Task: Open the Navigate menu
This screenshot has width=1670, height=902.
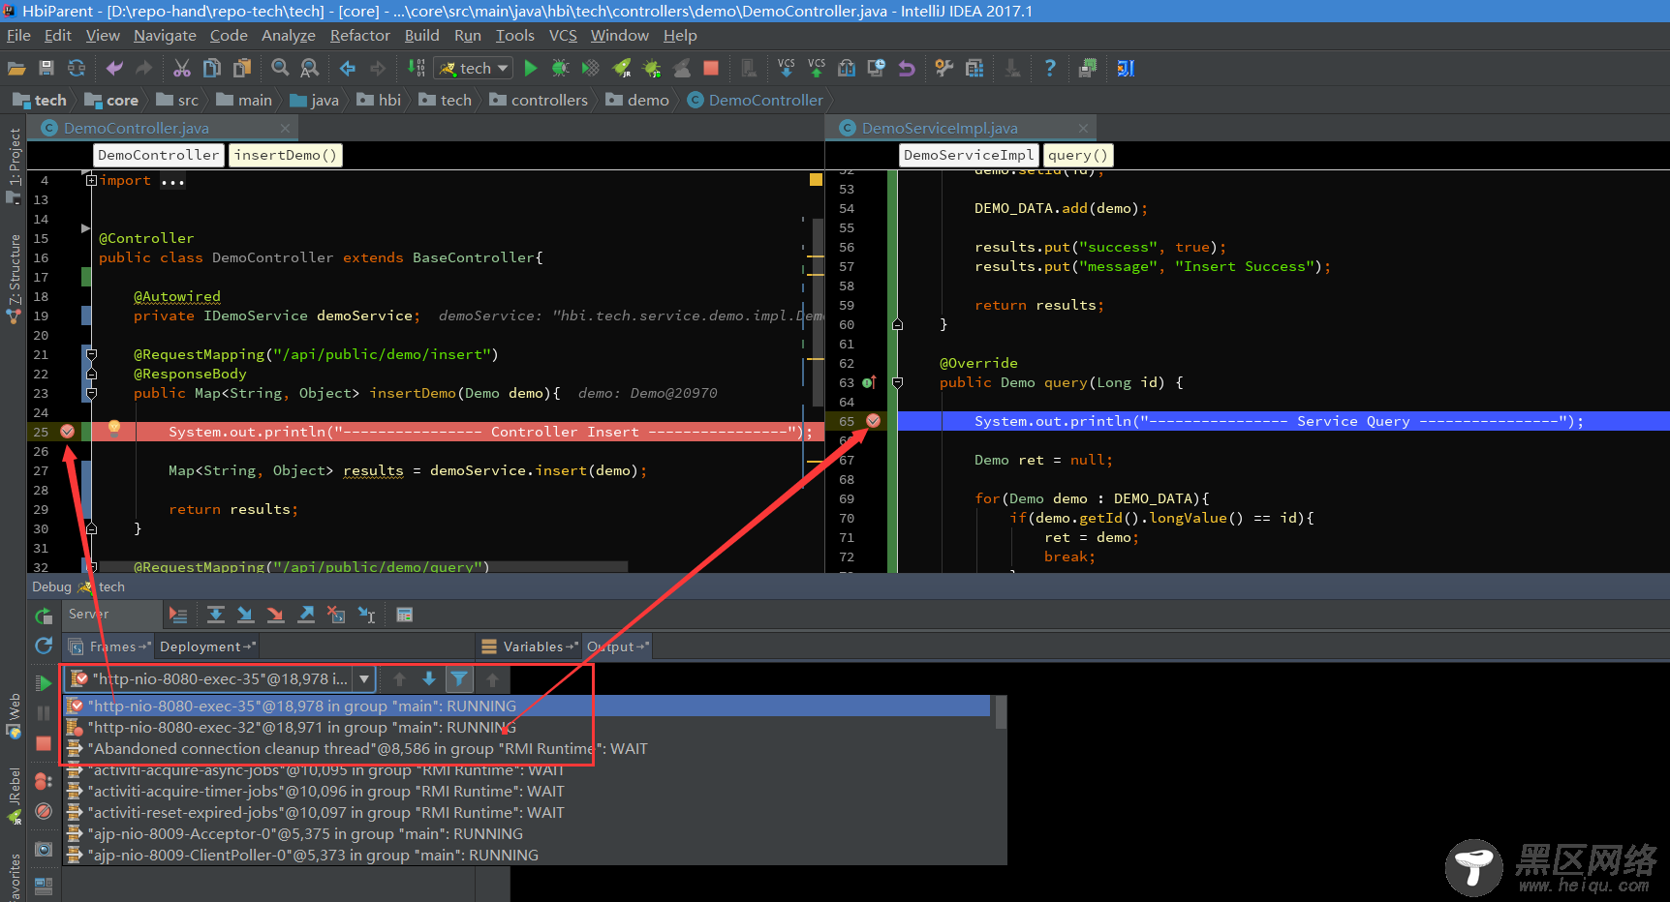Action: click(165, 35)
